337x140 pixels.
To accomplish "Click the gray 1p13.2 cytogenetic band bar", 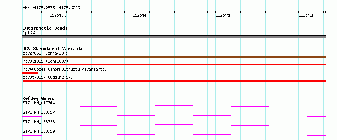I will (174, 37).
